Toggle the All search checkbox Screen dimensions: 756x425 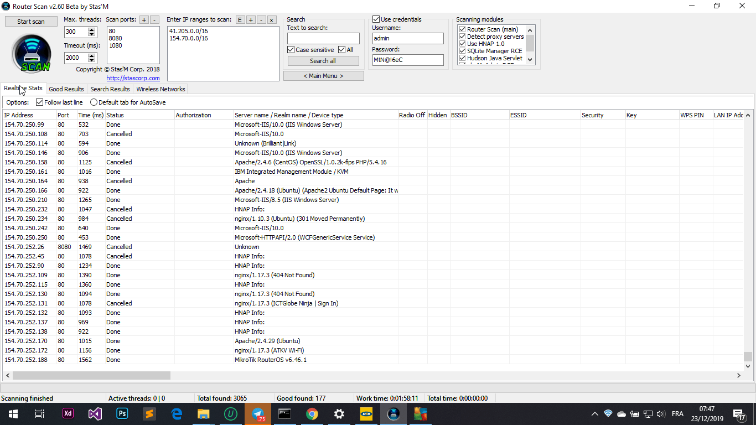(x=341, y=50)
